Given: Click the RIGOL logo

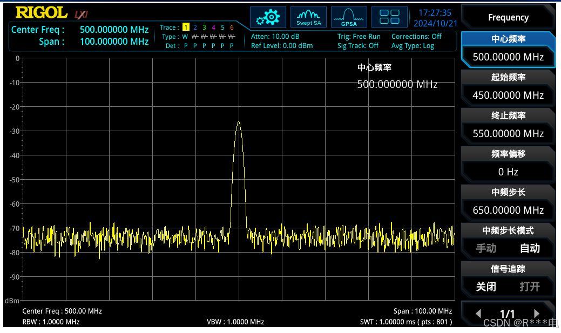Looking at the screenshot, I should pyautogui.click(x=42, y=13).
